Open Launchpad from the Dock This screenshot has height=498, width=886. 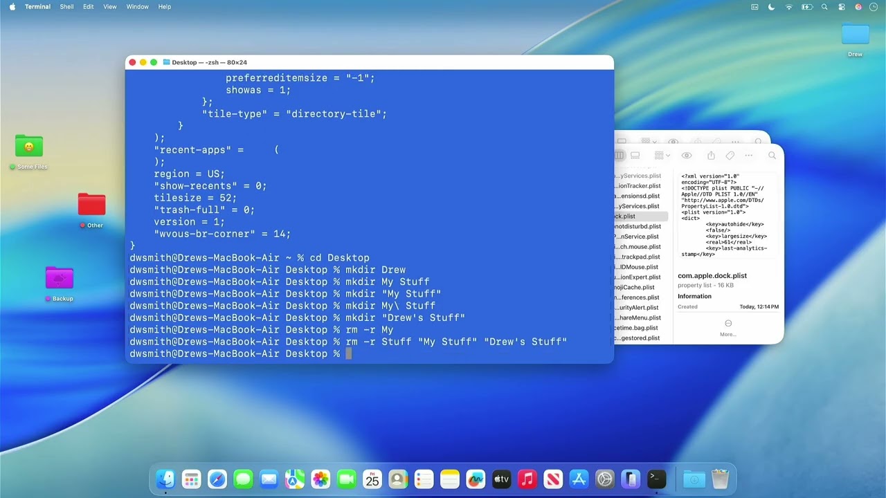click(x=191, y=479)
